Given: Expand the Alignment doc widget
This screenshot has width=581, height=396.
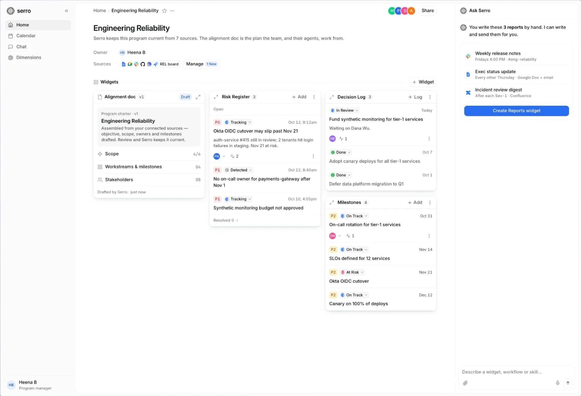Looking at the screenshot, I should [198, 97].
